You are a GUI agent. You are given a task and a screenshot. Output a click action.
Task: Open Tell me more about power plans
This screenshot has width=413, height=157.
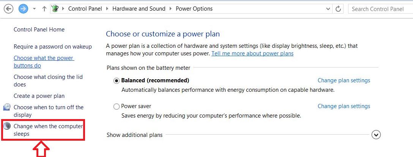point(252,53)
